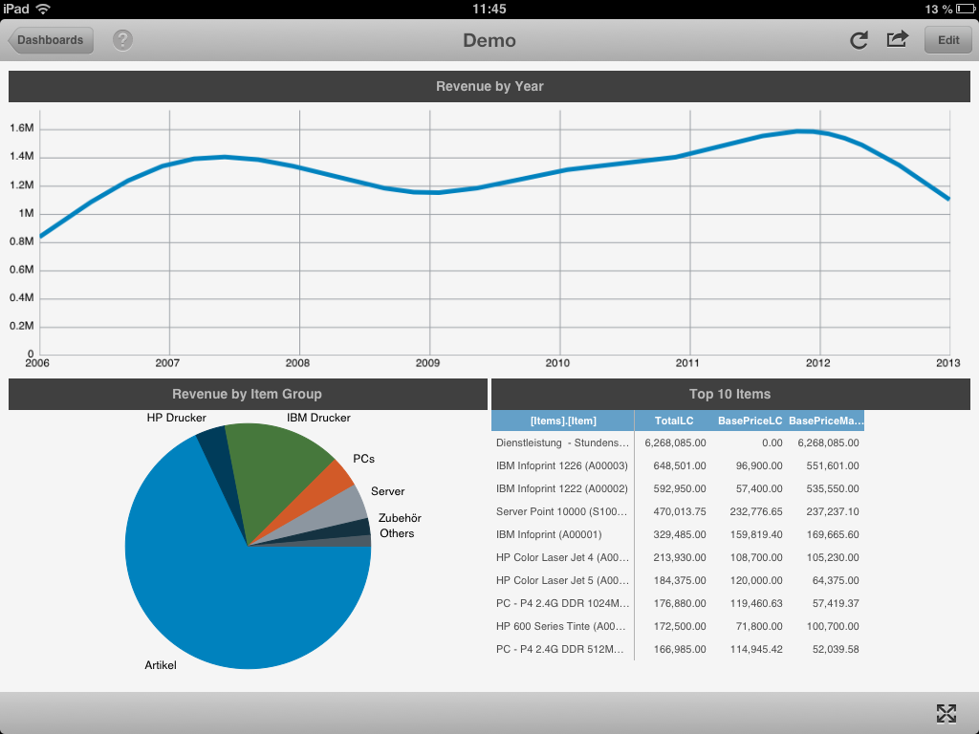Select row PC - P4 2.4G DDR 1024M
The image size is (979, 734).
[x=678, y=604]
